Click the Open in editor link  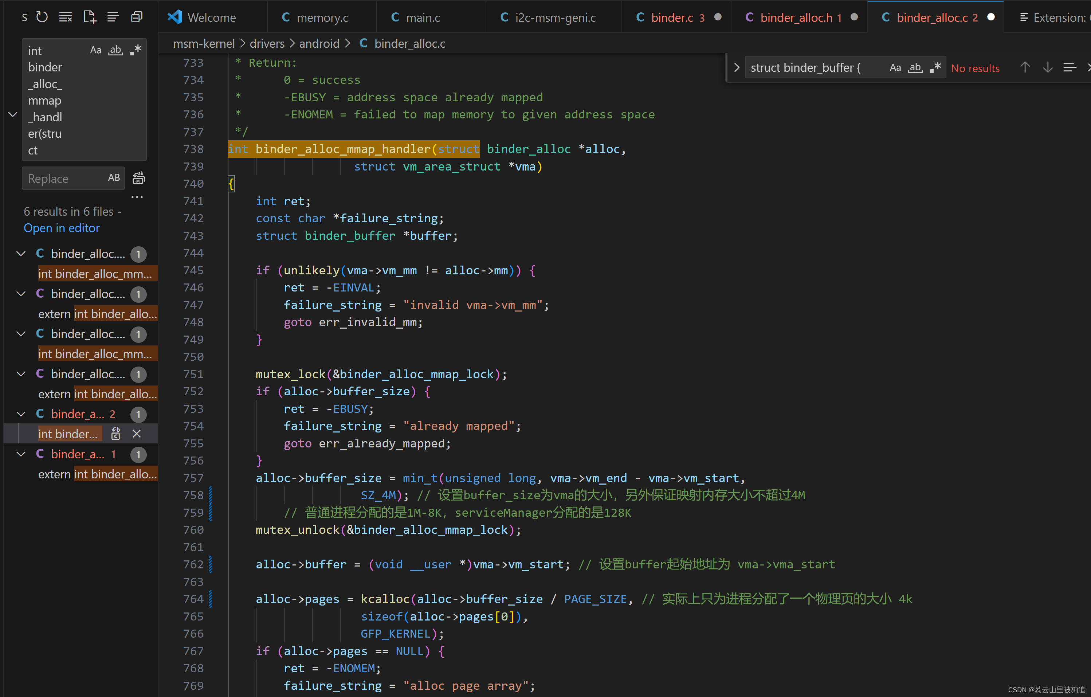62,228
